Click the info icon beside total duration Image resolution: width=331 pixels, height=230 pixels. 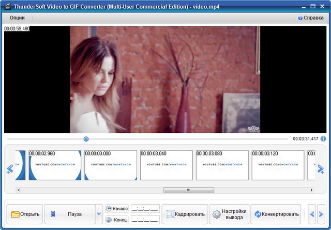[323, 139]
